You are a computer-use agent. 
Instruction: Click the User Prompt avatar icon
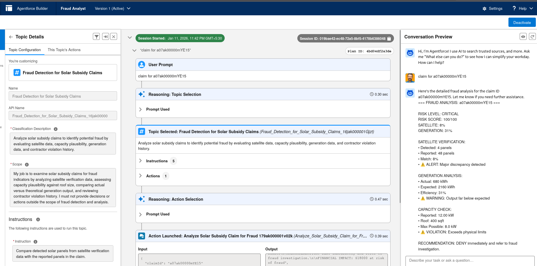click(142, 65)
